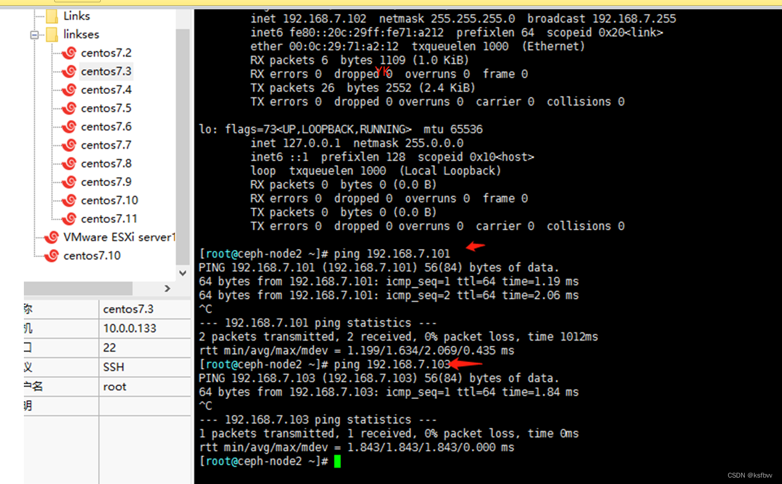Click the swirl icon beside centos7.3
Image resolution: width=782 pixels, height=484 pixels.
click(69, 72)
